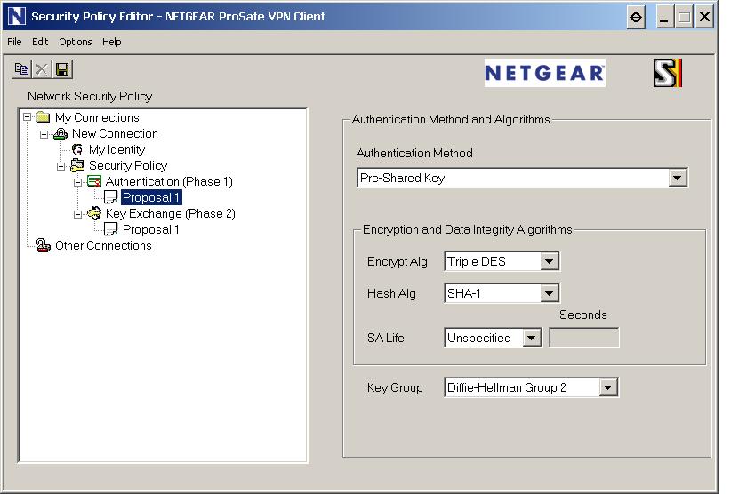
Task: Open the Edit menu
Action: pyautogui.click(x=40, y=42)
